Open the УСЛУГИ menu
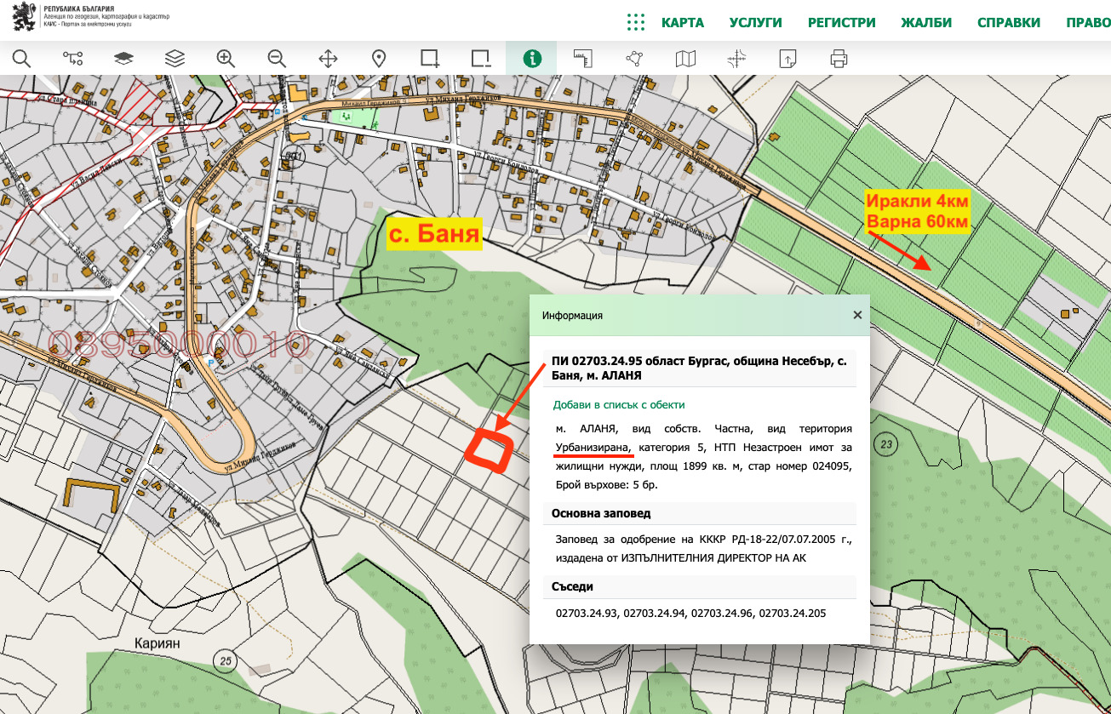This screenshot has height=714, width=1111. [x=756, y=23]
